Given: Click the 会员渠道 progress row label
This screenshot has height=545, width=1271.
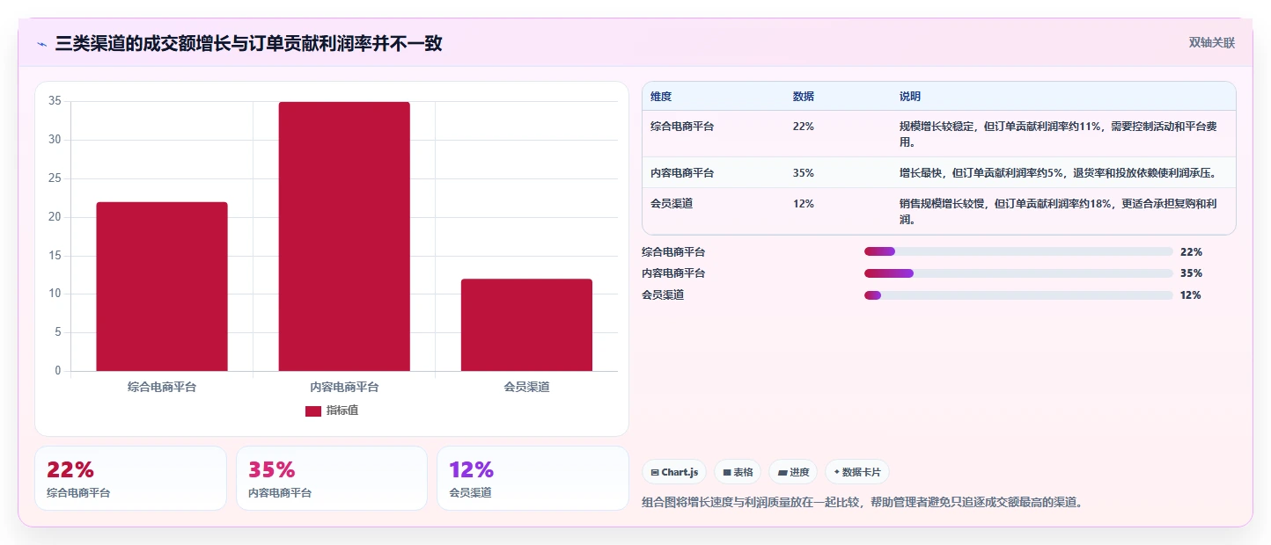Looking at the screenshot, I should pos(663,295).
